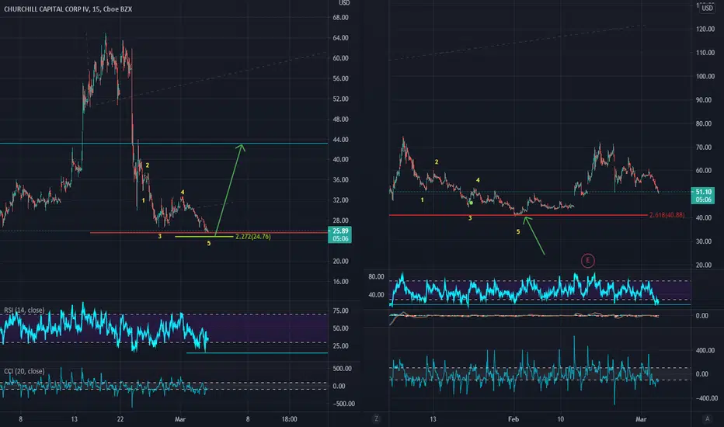724x427 pixels.
Task: Click the 400.00 scale label on right chart
Action: pyautogui.click(x=705, y=350)
